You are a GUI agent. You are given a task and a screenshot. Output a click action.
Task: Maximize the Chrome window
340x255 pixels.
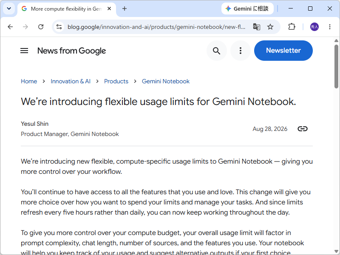tap(310, 8)
